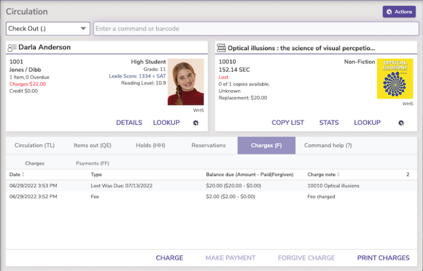Sort charges by the Date column arrows
Screen dimensions: 423x271
point(23,174)
